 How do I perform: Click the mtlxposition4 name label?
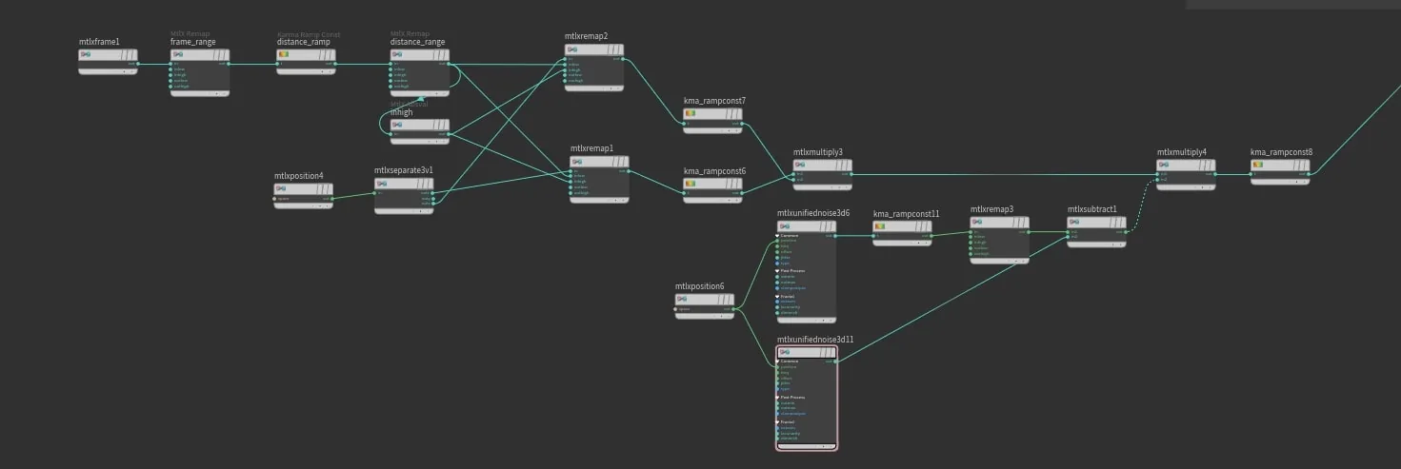point(299,176)
